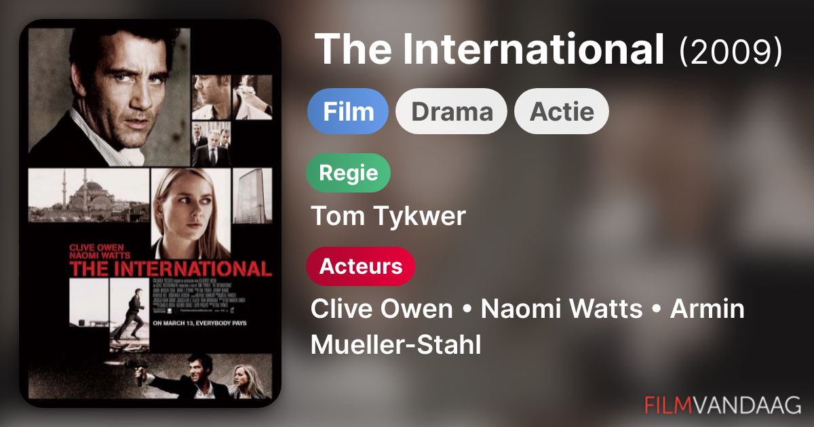
Task: Click the red poster title THE INTERNATIONAL
Action: (x=170, y=268)
